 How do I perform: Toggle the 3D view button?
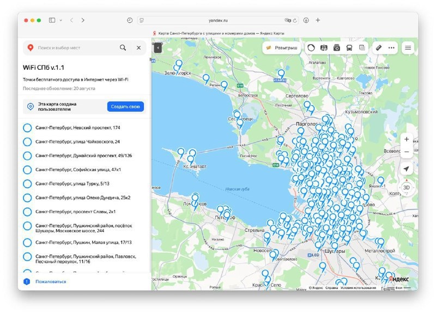click(x=407, y=188)
